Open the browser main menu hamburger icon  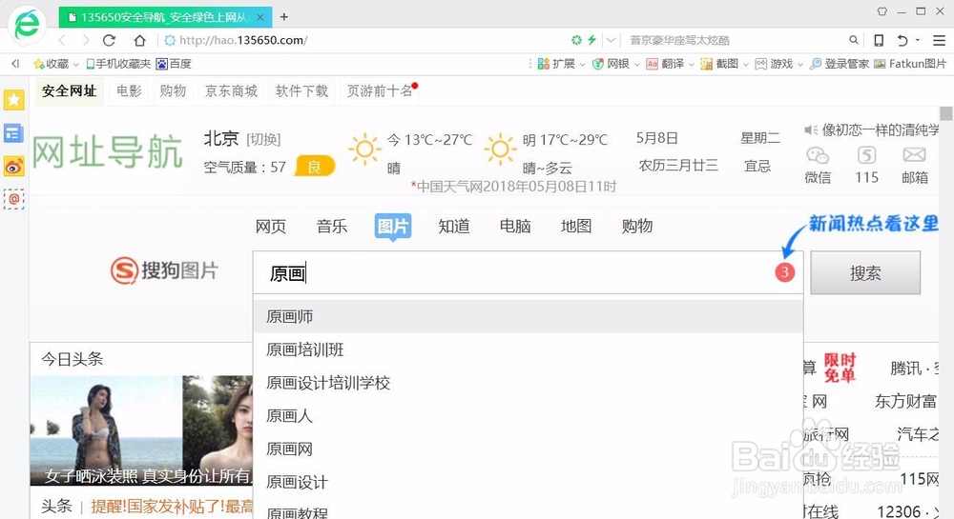[x=940, y=40]
